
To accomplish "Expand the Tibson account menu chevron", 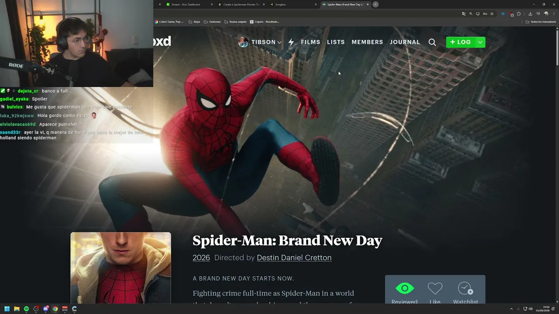I will pyautogui.click(x=279, y=42).
